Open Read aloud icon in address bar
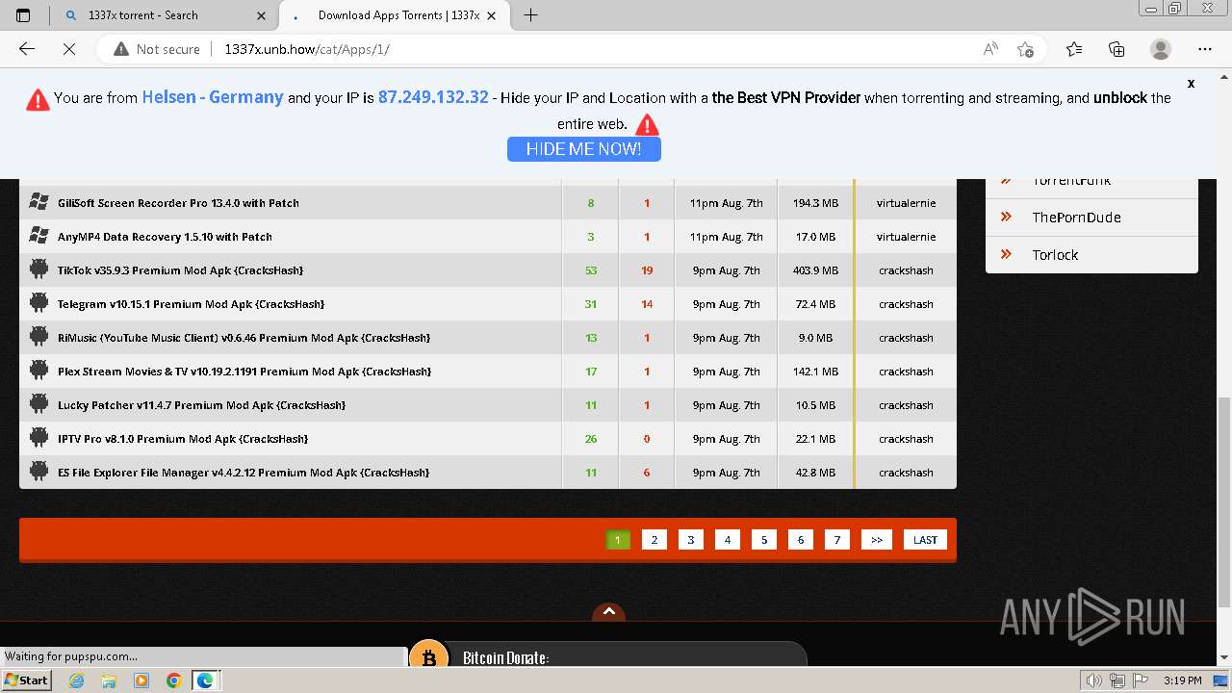This screenshot has width=1232, height=693. point(990,49)
